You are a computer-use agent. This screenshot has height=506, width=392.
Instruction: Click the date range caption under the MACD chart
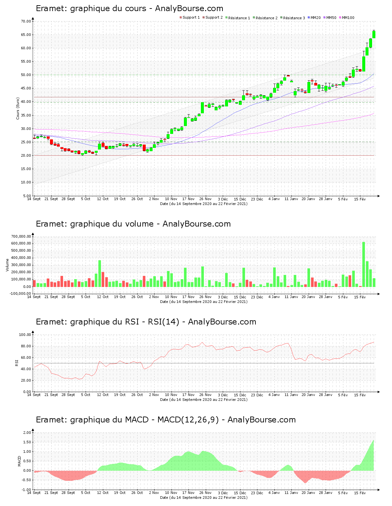pyautogui.click(x=204, y=498)
